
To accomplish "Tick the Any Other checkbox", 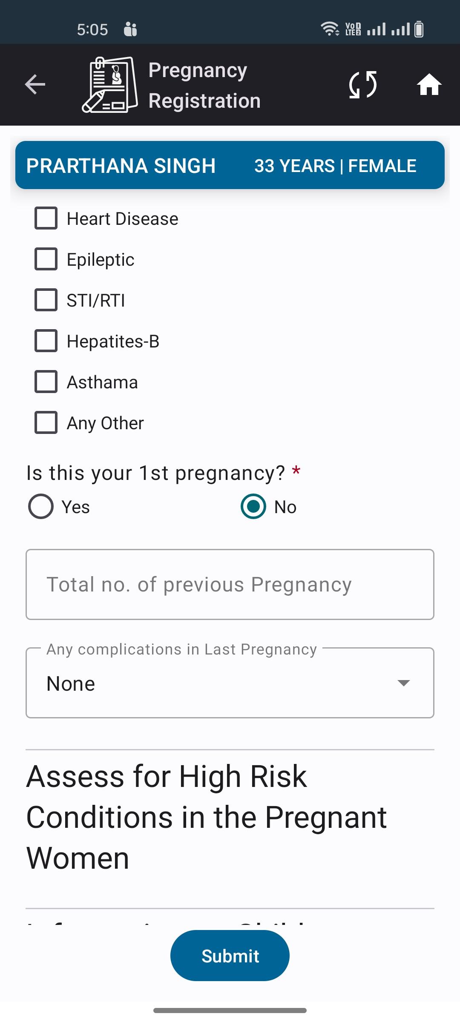I will pyautogui.click(x=46, y=423).
